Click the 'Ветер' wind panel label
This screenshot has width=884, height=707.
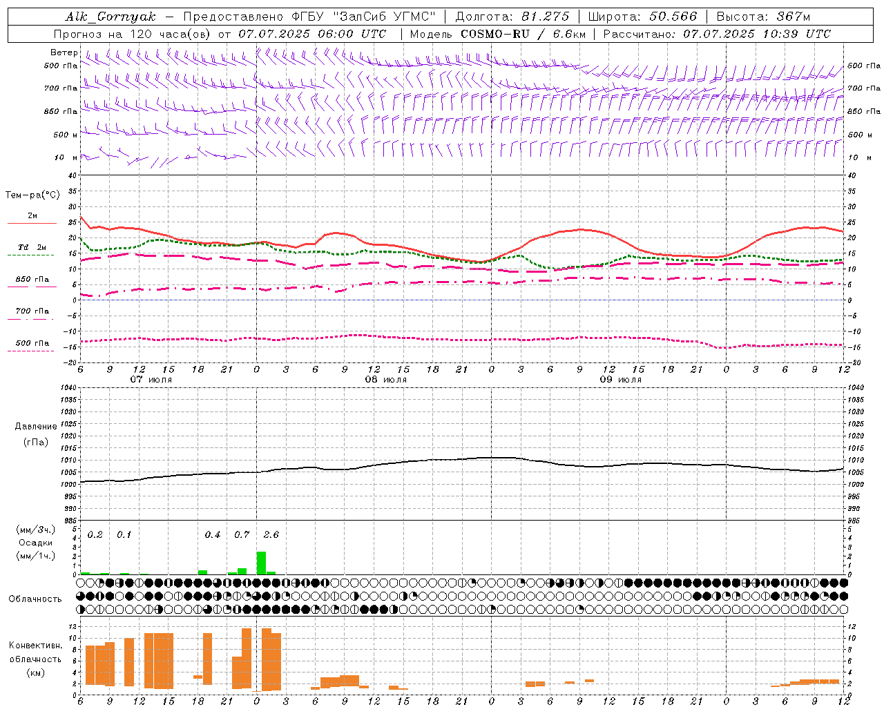click(64, 52)
